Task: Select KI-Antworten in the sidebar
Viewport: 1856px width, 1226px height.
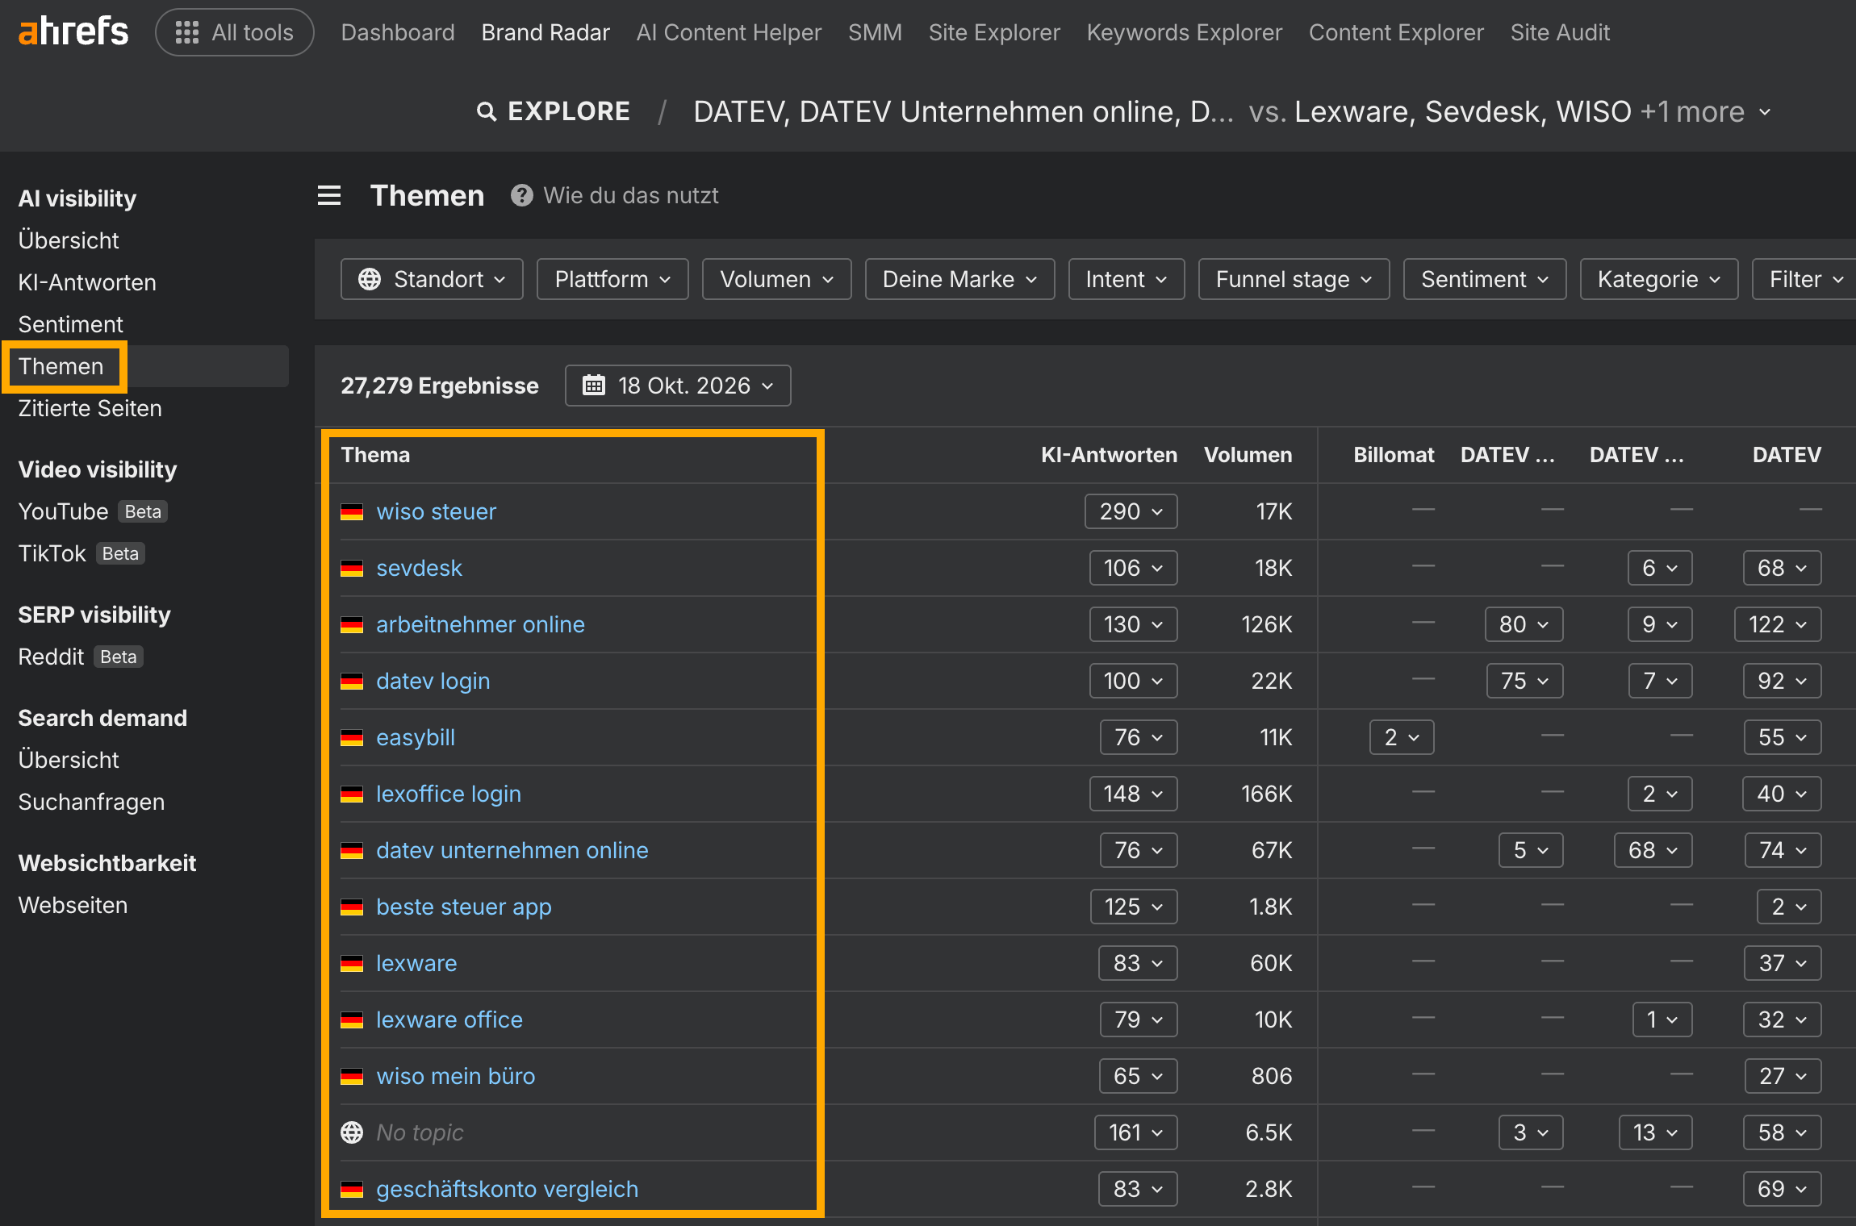Action: click(x=87, y=282)
